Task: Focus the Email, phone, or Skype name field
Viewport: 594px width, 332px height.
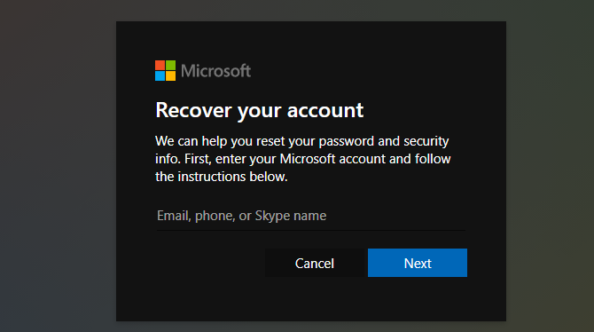Action: pos(311,216)
